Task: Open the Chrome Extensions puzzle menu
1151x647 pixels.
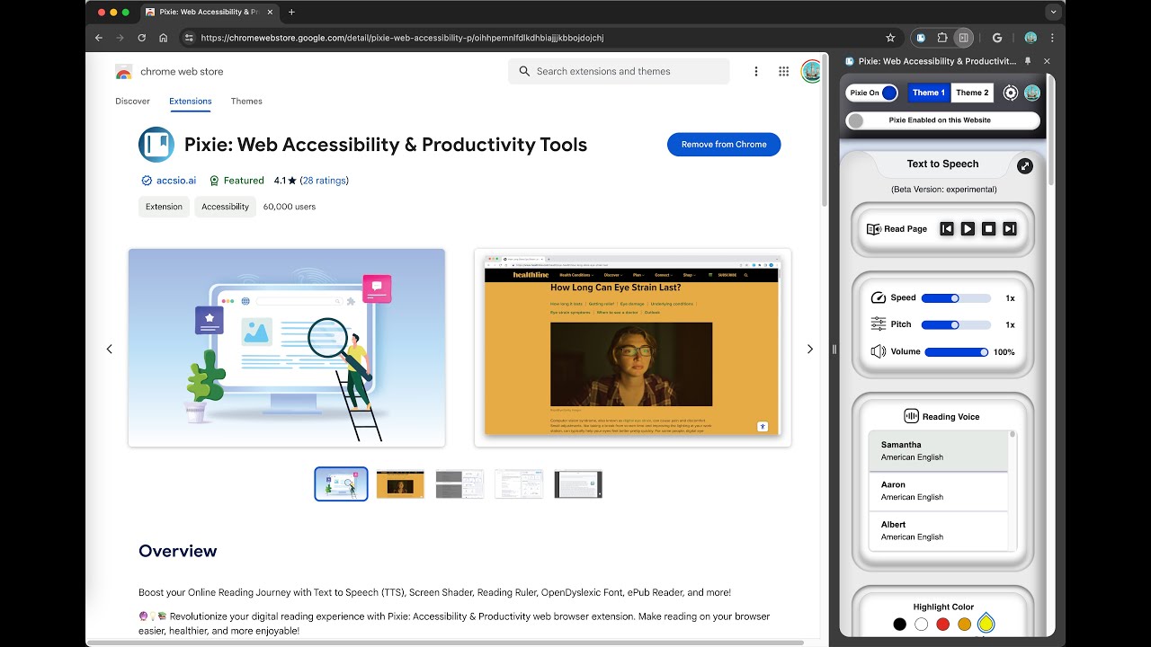Action: tap(942, 38)
